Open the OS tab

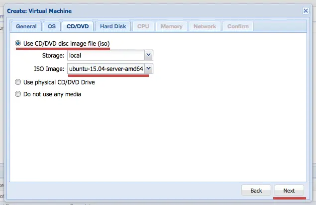[x=52, y=26]
